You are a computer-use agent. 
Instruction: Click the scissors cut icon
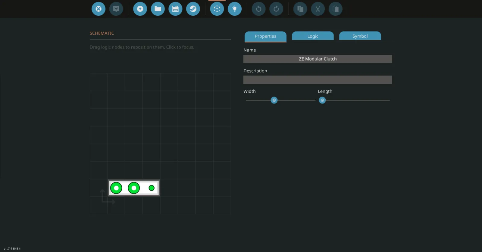(318, 9)
